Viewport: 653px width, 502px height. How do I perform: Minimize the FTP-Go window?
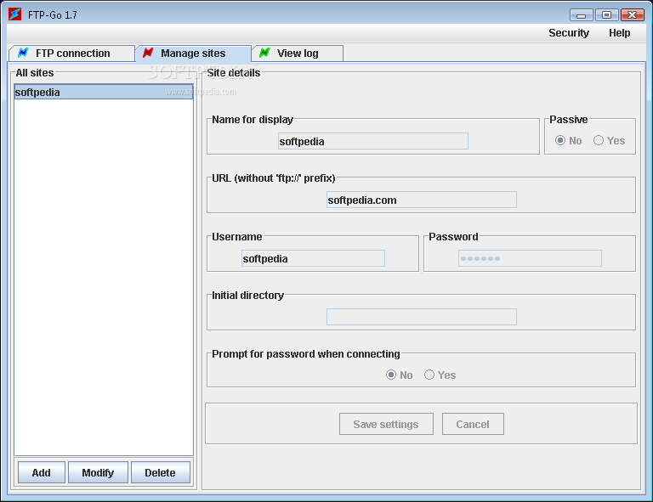582,15
